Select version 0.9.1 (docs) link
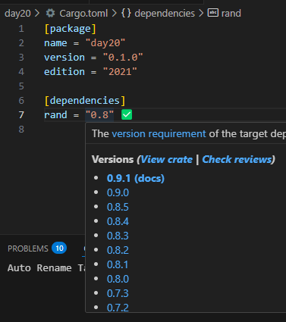Viewport: 286px width, 322px height. pos(136,178)
